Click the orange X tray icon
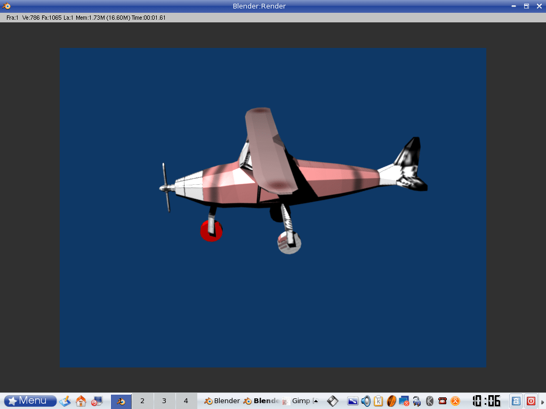 [455, 401]
